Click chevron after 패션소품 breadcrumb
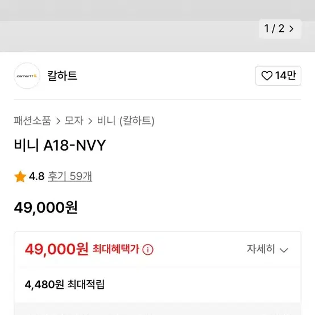 click(58, 121)
